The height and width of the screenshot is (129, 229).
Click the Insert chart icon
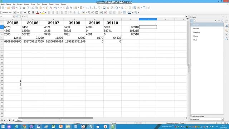pyautogui.click(x=108, y=8)
